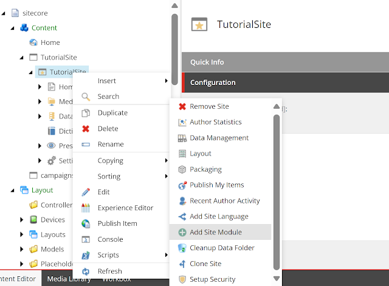Collapse the outer TutorialSite tenant node
The height and width of the screenshot is (286, 389).
(22, 58)
